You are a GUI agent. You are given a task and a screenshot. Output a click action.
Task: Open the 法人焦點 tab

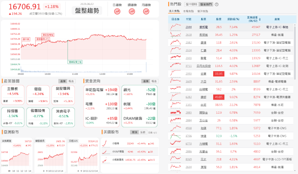pyautogui.click(x=174, y=11)
